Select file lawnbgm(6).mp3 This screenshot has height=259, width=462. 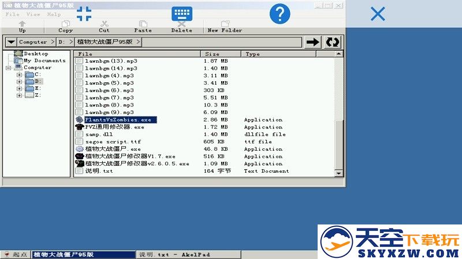click(109, 90)
